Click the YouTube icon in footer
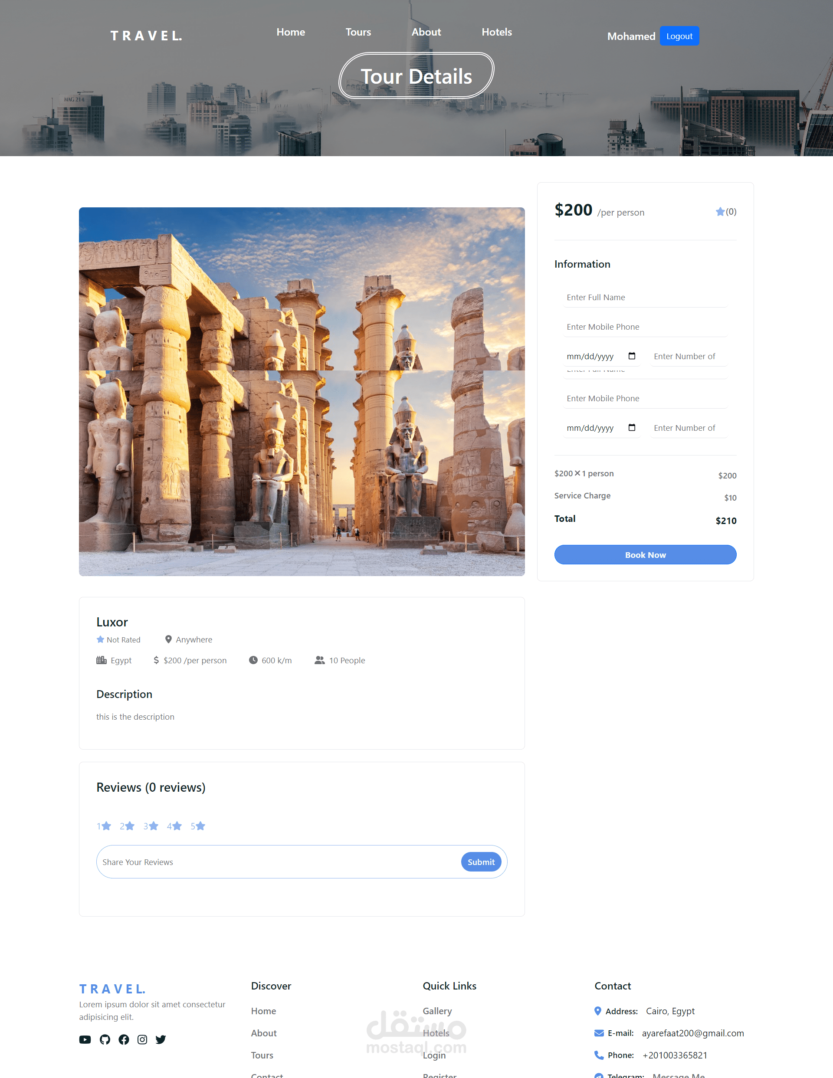 (85, 1039)
